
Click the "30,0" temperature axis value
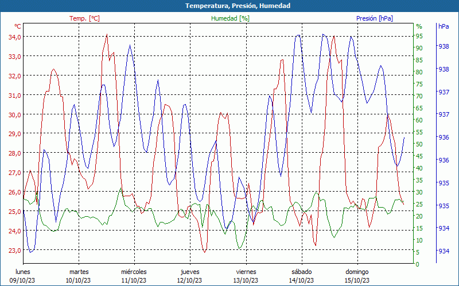[14, 115]
